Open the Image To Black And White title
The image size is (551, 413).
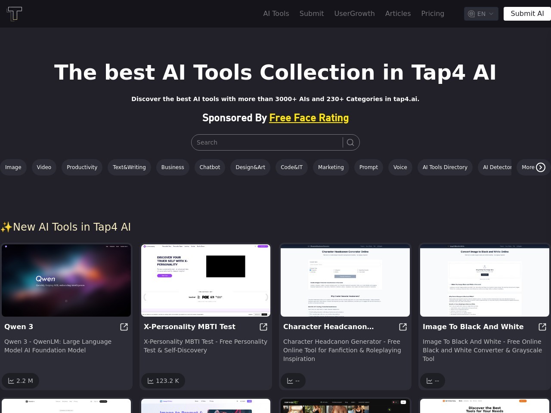pyautogui.click(x=473, y=327)
